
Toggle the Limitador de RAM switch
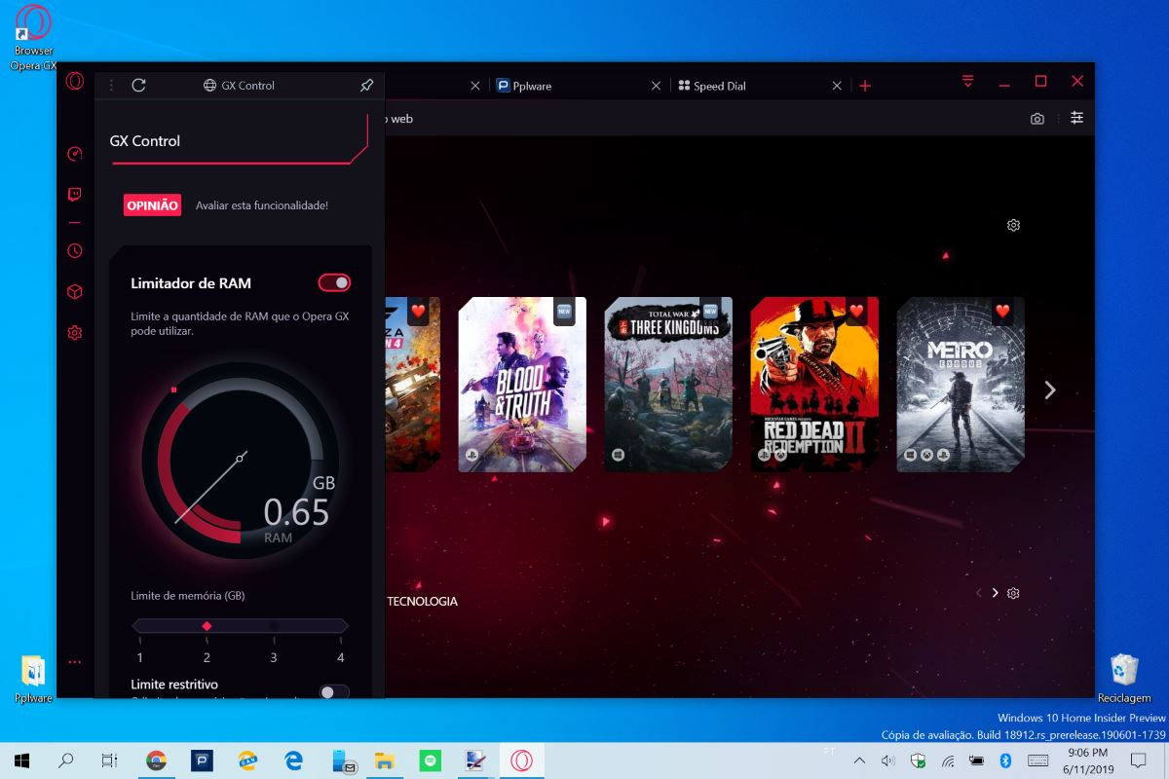tap(334, 282)
